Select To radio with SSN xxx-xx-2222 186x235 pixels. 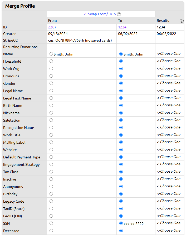121,223
